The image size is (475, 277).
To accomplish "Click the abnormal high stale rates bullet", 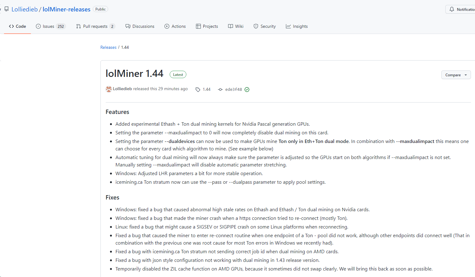I will click(x=243, y=209).
